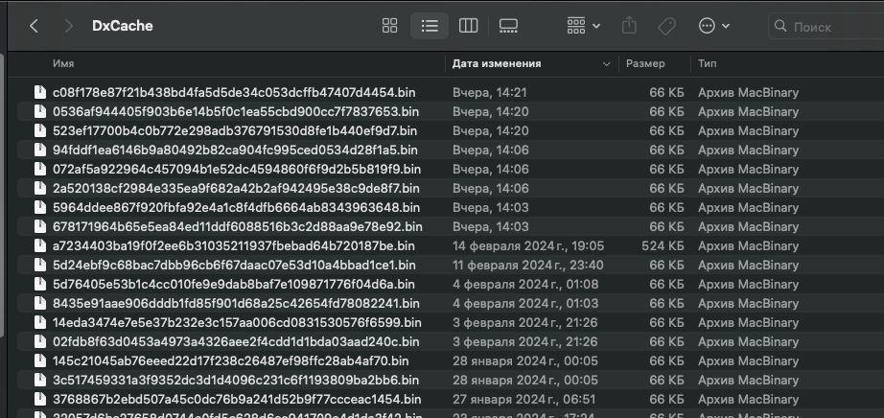The image size is (884, 418).
Task: Click document icon of 5d76405e…4d6a.bin
Action: coord(39,285)
